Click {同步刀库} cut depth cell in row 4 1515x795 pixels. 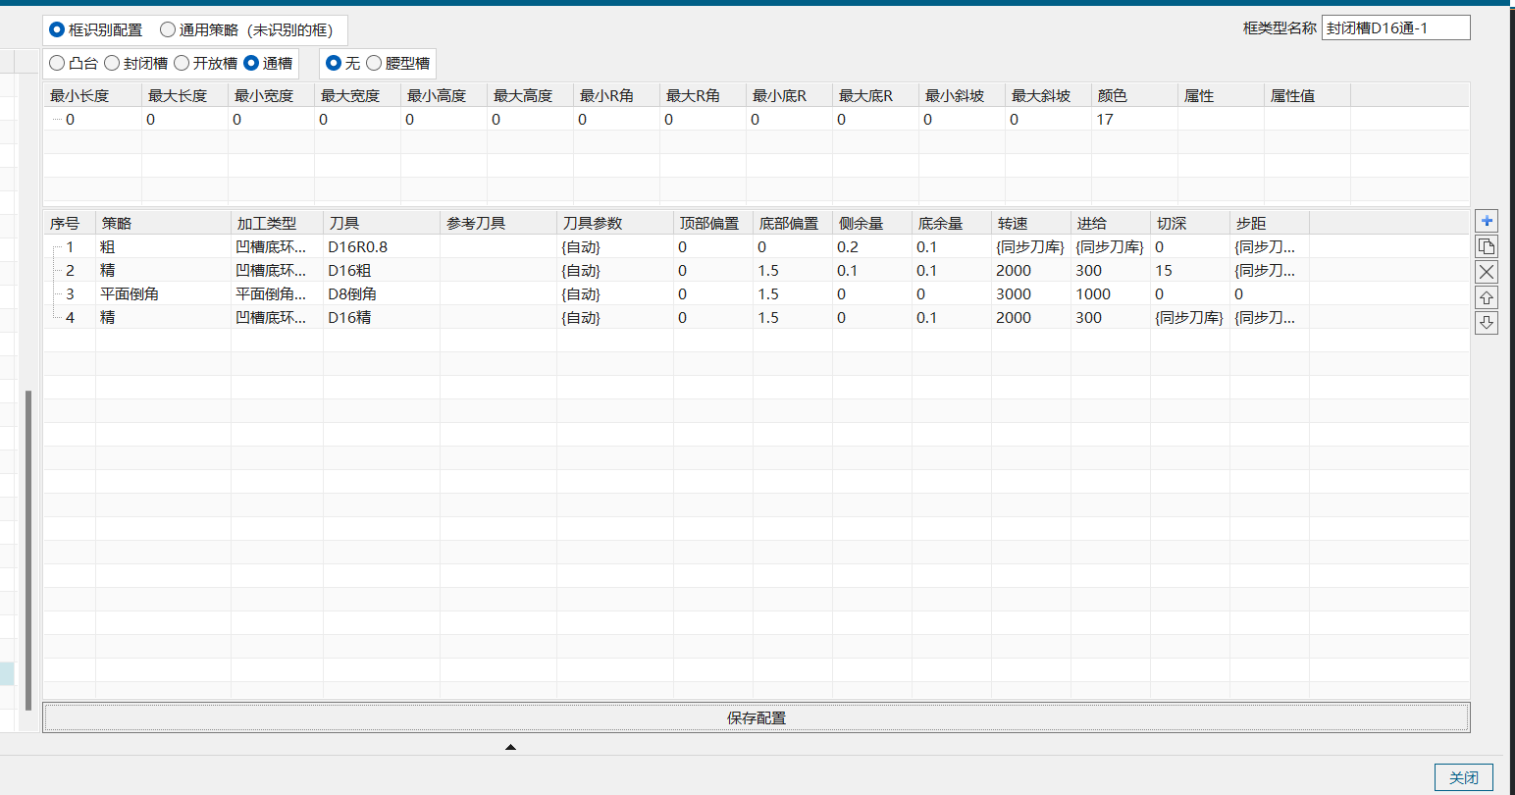click(1190, 317)
